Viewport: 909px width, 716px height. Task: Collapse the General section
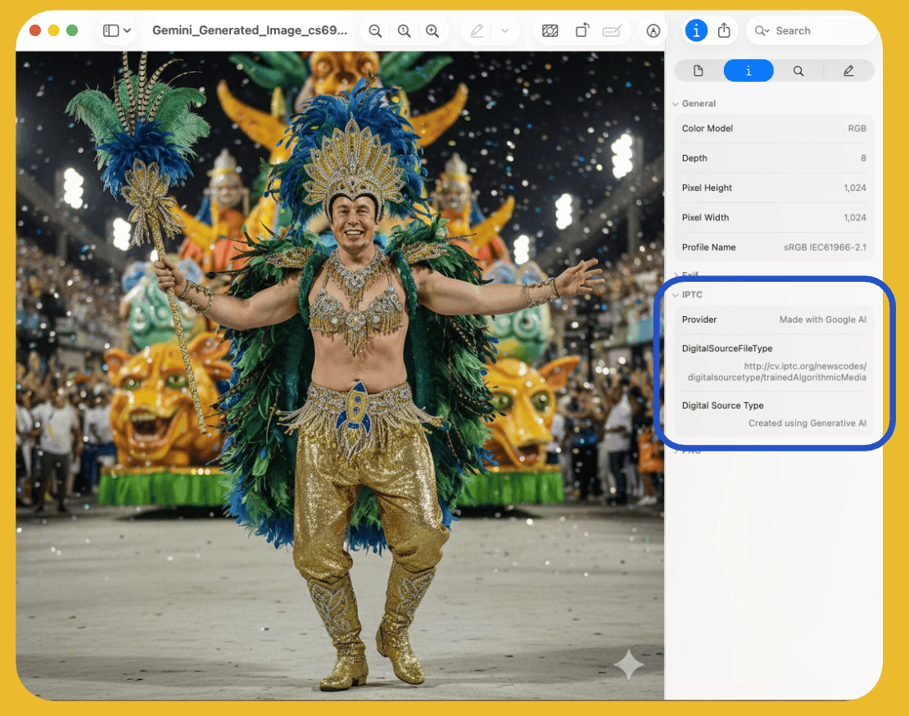[x=676, y=104]
